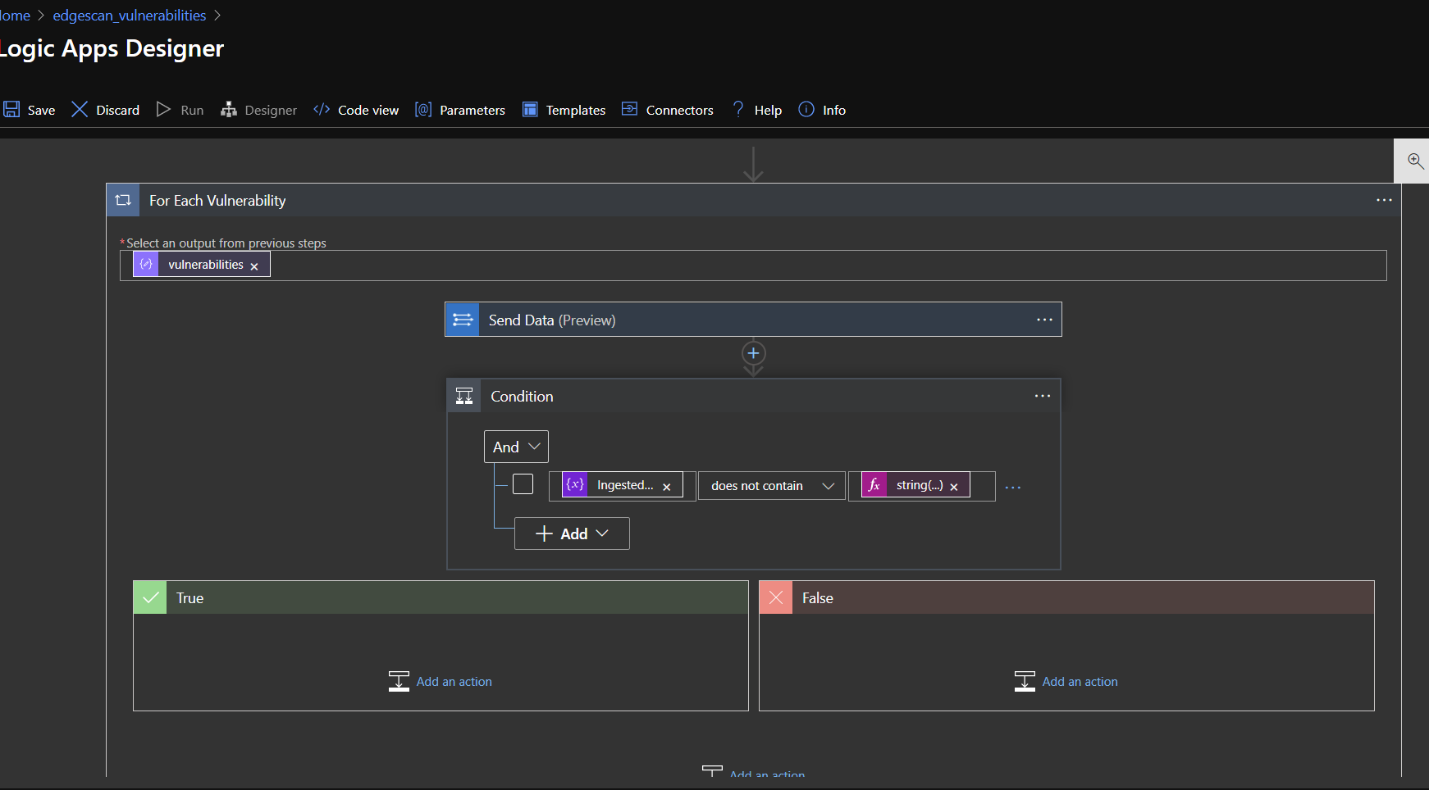Collapse the For Each Vulnerability header
Image resolution: width=1429 pixels, height=790 pixels.
(x=754, y=200)
